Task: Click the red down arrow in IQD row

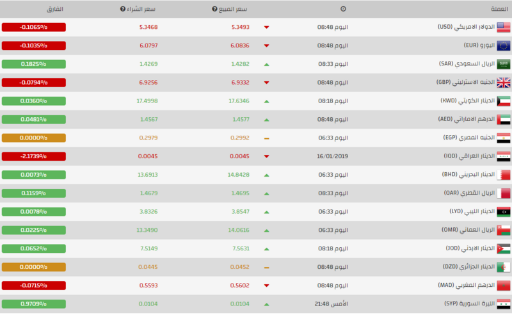Action: (x=266, y=156)
